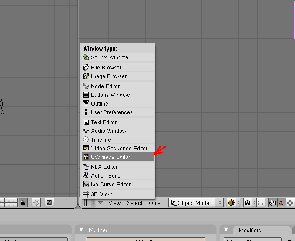295x241 pixels.
Task: Collapse header menus with the small triangle
Action: (101, 203)
